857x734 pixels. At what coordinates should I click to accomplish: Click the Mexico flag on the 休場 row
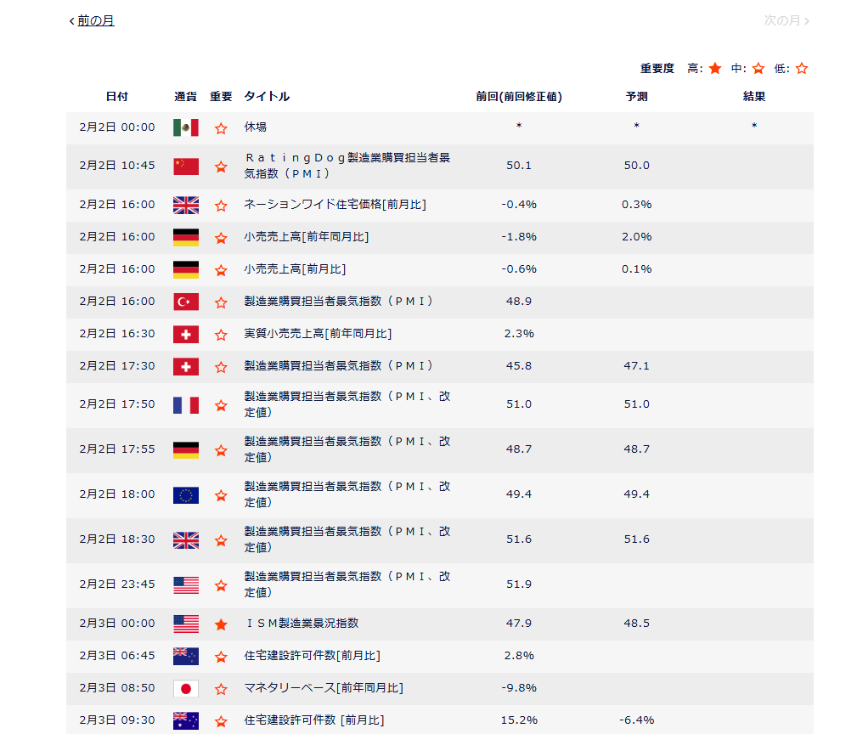click(185, 127)
